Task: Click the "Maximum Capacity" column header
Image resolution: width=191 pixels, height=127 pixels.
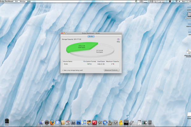Action: (x=113, y=61)
